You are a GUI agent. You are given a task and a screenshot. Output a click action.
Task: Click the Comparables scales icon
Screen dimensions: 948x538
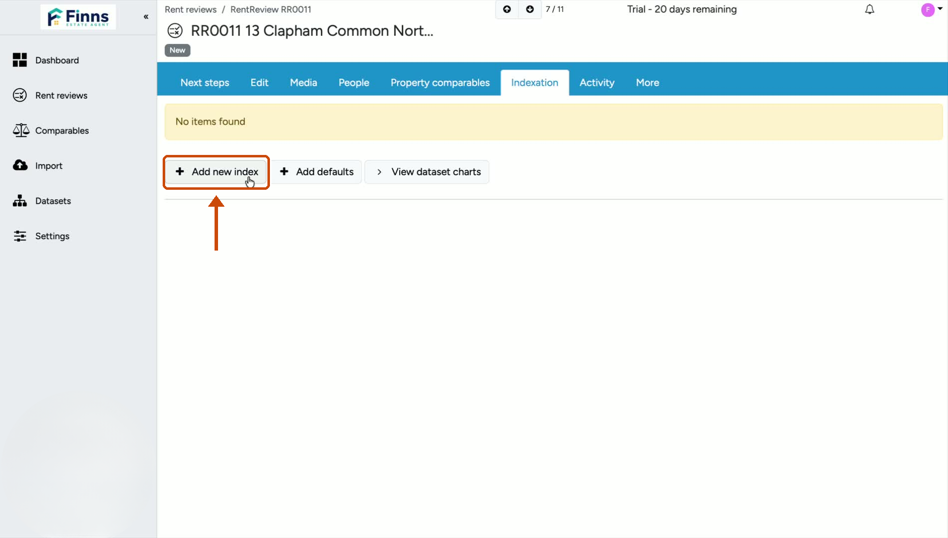click(x=21, y=131)
